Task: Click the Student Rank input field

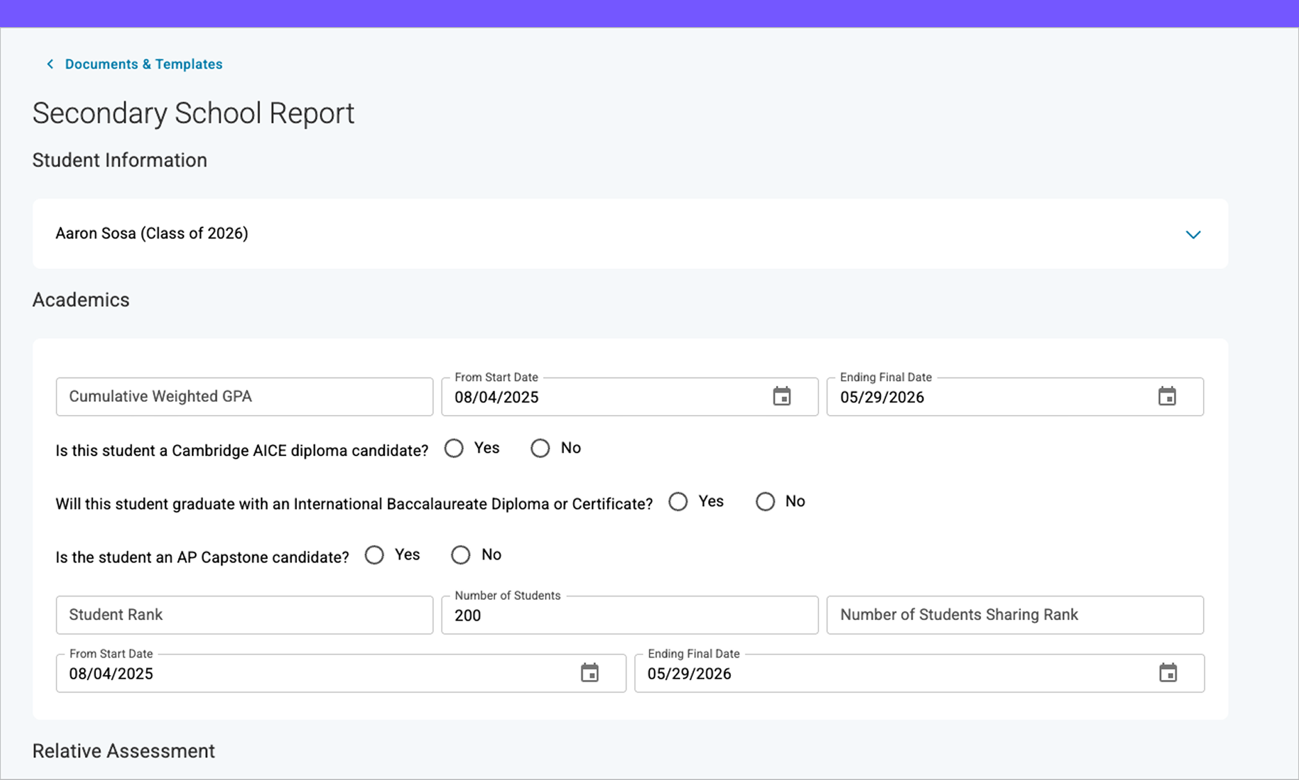Action: click(x=243, y=615)
